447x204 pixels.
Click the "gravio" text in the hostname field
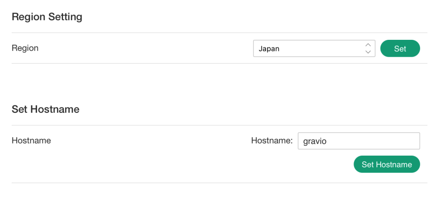point(315,141)
